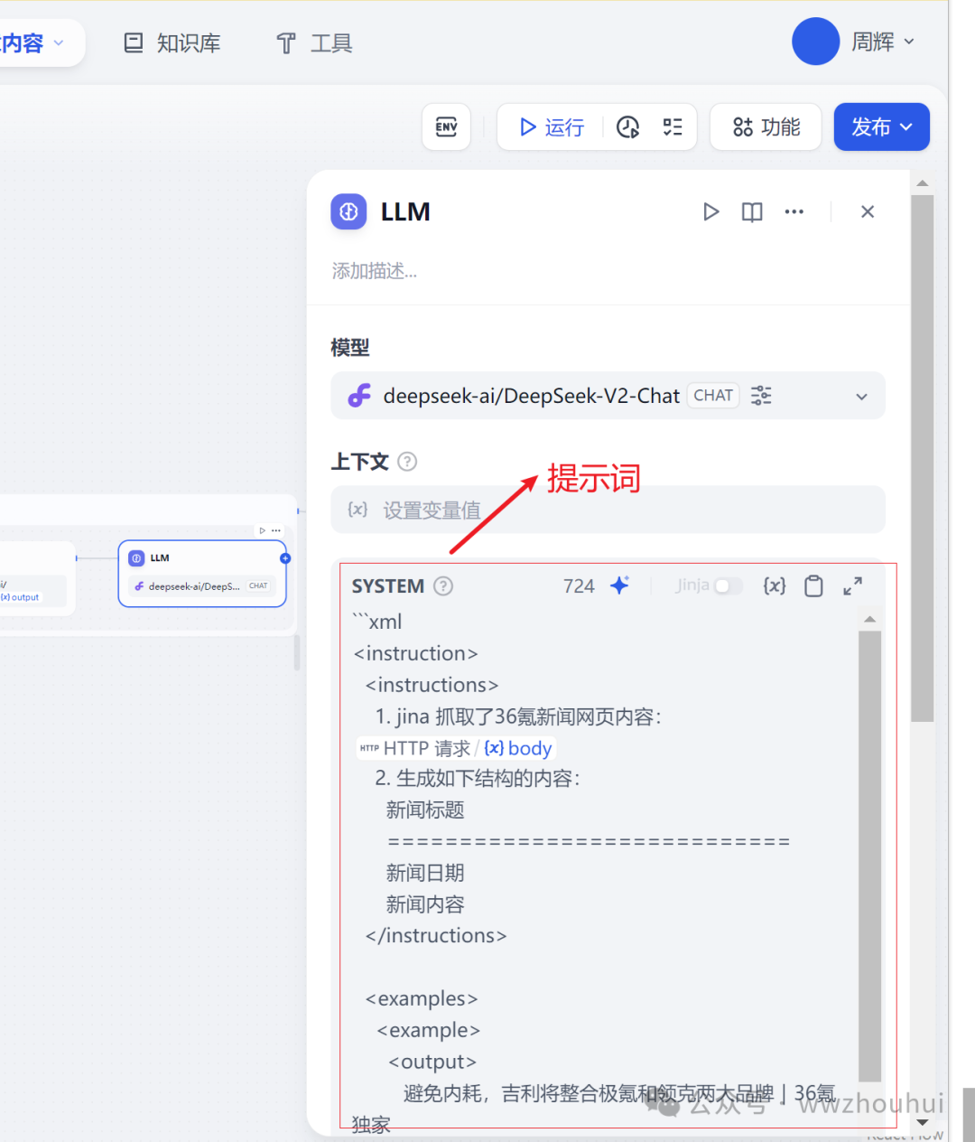Open the 功能 features button

(766, 127)
